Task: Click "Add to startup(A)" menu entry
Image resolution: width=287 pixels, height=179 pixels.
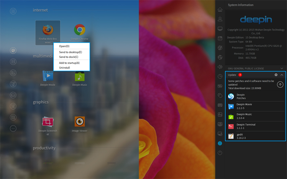Action: click(69, 63)
